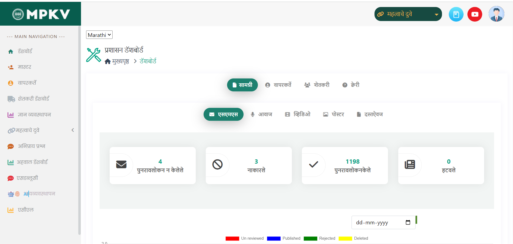Viewport: 513px width, 244px height.
Task: Select the दस्तऐवज sub-tab
Action: click(370, 114)
